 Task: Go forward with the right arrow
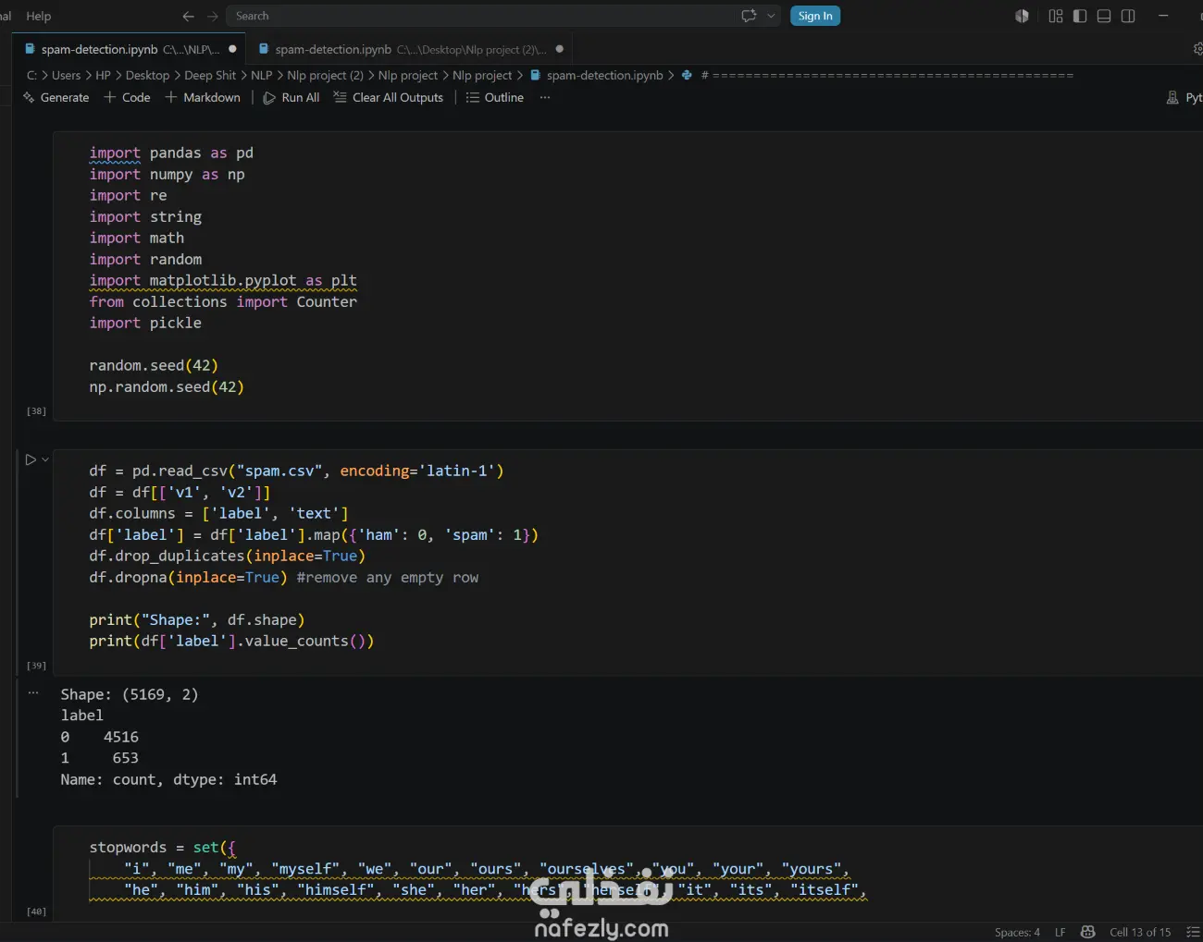(x=213, y=16)
